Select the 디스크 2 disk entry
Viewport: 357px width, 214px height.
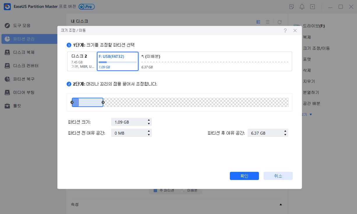click(82, 61)
